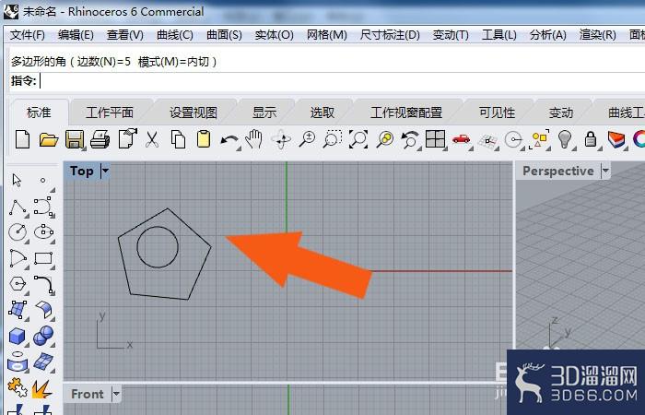Image resolution: width=645 pixels, height=415 pixels.
Task: Click the 指令 command input field
Action: (x=342, y=81)
